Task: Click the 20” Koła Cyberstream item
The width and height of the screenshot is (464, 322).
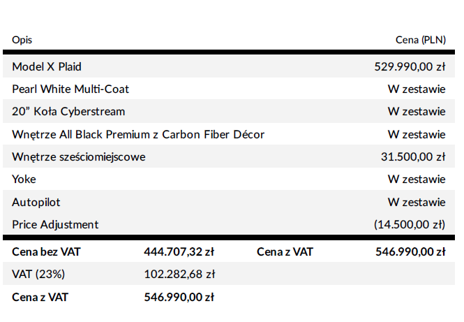Action: coord(68,112)
